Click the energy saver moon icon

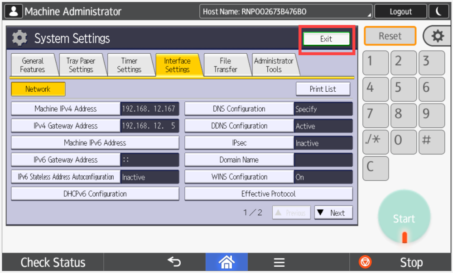439,12
